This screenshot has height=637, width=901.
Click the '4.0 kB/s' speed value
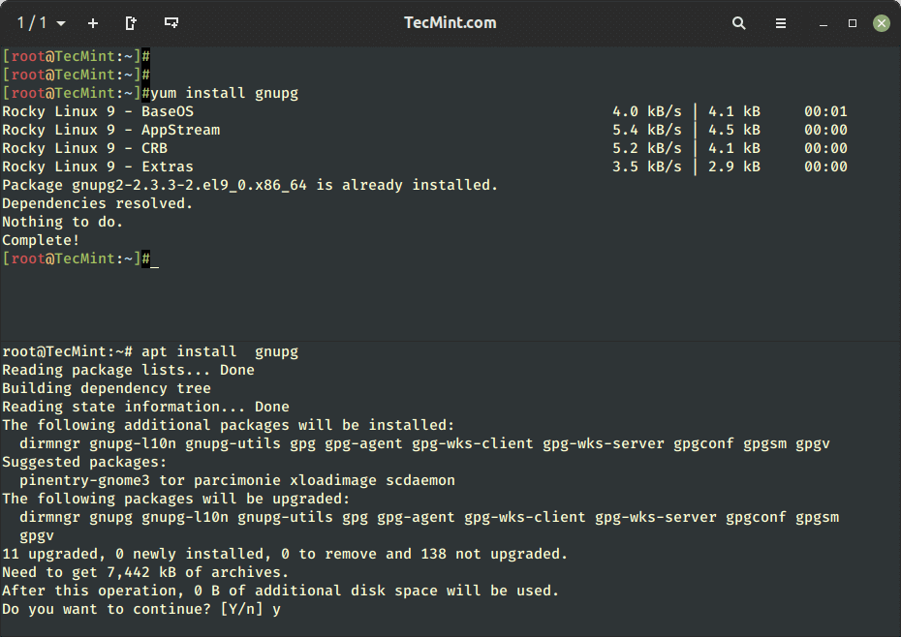point(647,111)
